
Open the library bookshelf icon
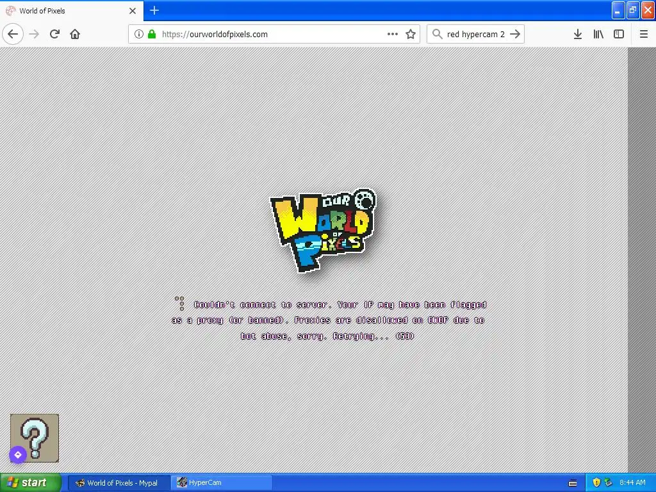(598, 34)
